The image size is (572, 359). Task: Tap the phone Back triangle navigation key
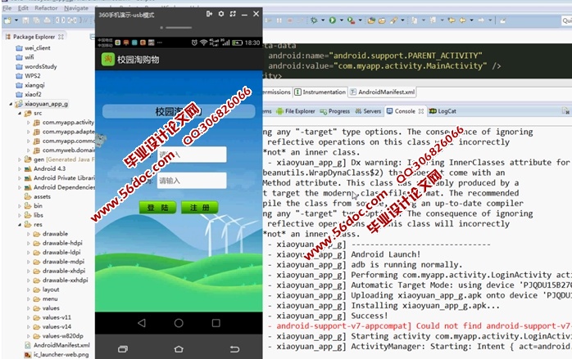pos(142,323)
